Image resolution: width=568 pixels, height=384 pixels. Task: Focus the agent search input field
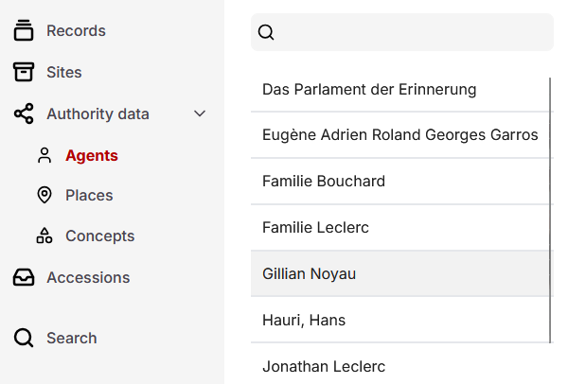point(412,32)
